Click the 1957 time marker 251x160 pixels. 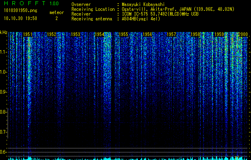[x=171, y=34]
